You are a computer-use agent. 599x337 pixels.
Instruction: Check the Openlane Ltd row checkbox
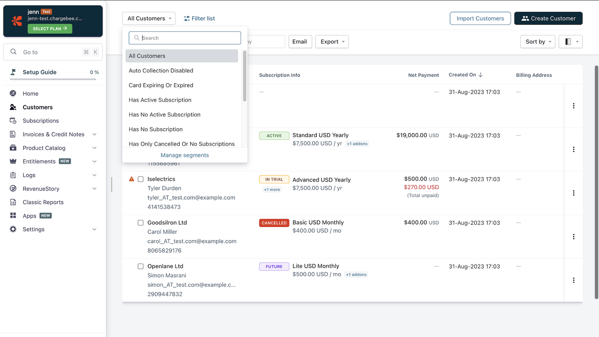click(x=140, y=266)
